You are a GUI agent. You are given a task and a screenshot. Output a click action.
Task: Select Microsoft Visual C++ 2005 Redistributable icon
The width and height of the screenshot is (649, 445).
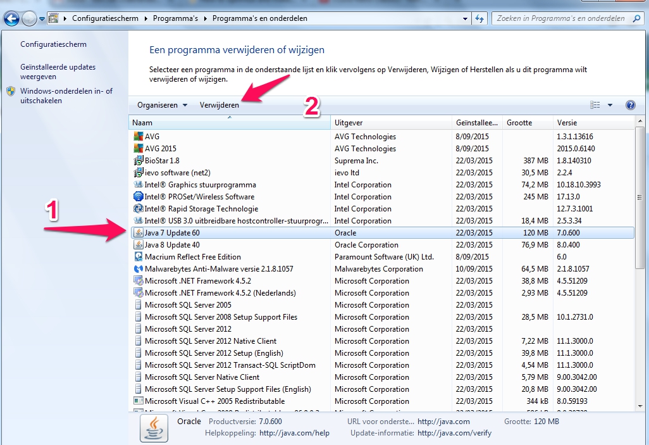click(139, 401)
